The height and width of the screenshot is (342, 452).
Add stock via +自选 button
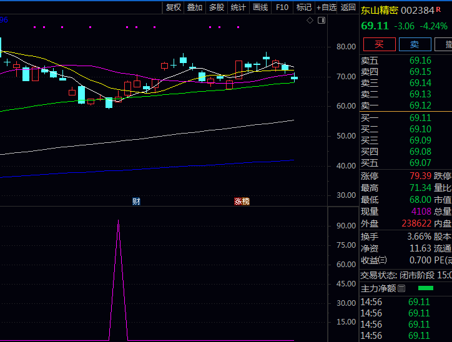tap(327, 7)
